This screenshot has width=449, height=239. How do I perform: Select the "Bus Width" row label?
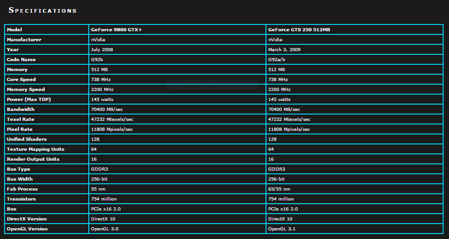point(20,179)
